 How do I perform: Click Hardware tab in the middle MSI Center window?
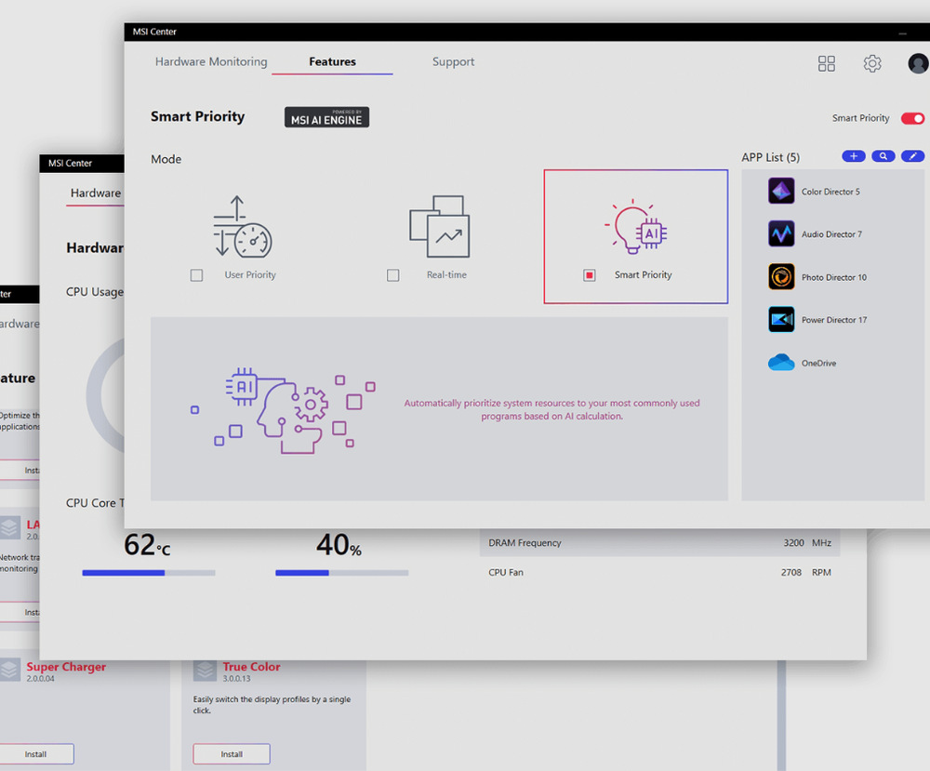tap(96, 193)
